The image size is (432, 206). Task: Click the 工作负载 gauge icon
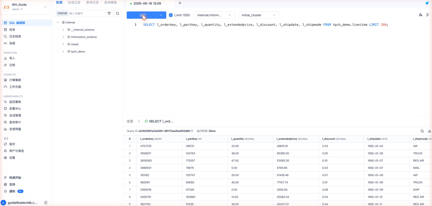coord(6,87)
